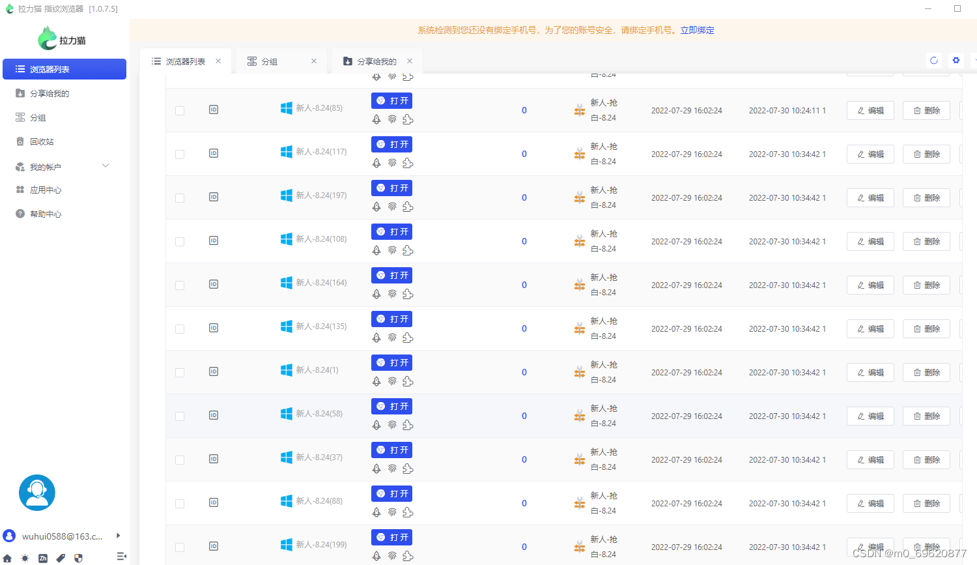977x565 pixels.
Task: Close the 分享给我的 tab
Action: [x=410, y=61]
